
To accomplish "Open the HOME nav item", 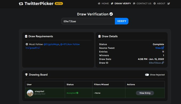I will pyautogui.click(x=103, y=3).
